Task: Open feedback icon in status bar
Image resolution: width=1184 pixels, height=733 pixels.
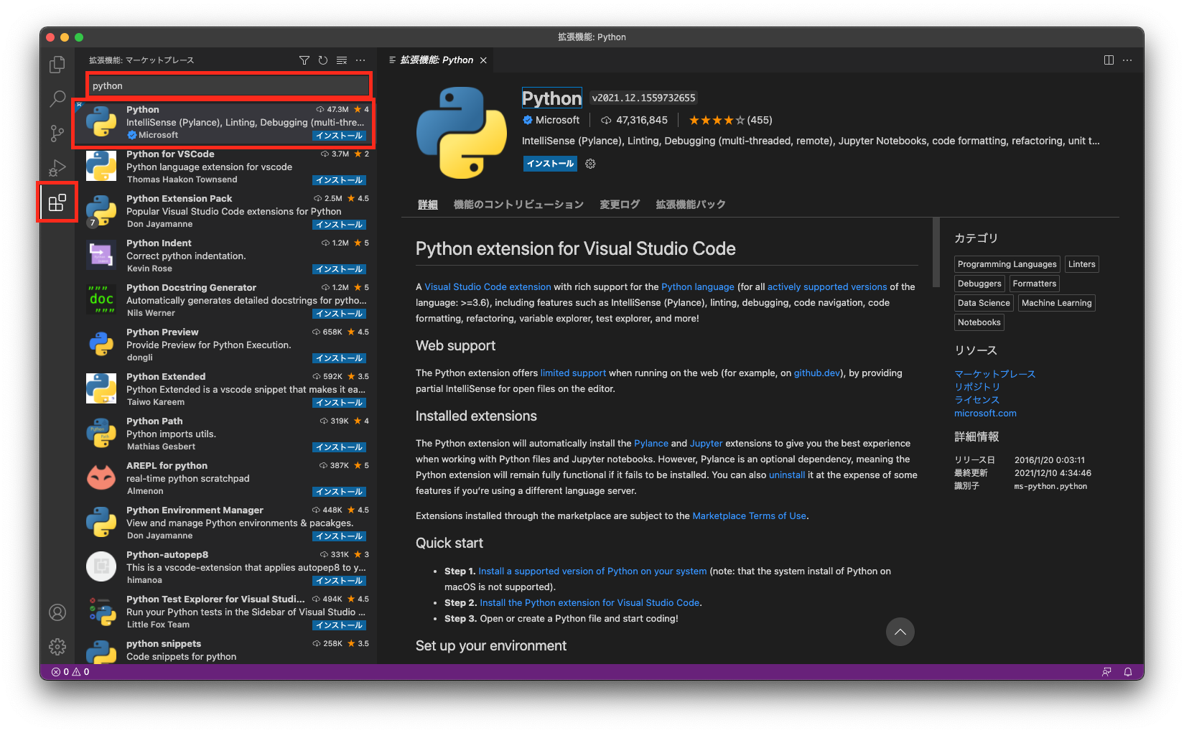Action: (x=1106, y=672)
